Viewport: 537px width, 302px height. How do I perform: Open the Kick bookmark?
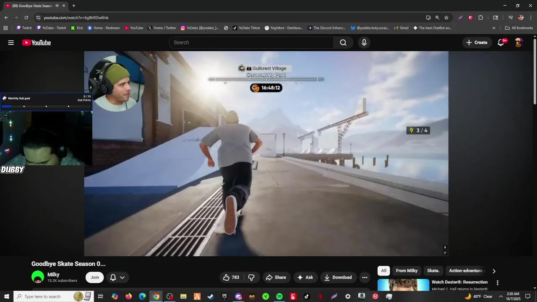pyautogui.click(x=77, y=28)
